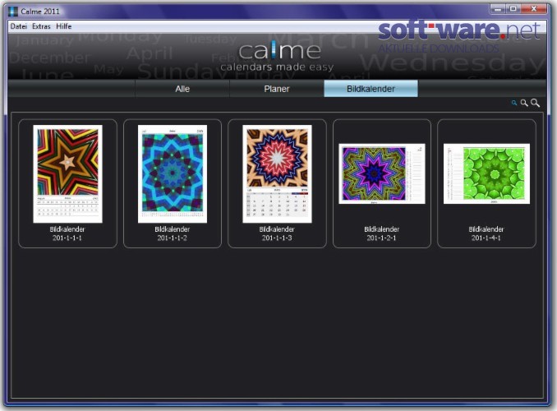Choose the Bildkalender 201-1-2-1 landscape template
Image resolution: width=557 pixels, height=411 pixels.
pos(382,174)
